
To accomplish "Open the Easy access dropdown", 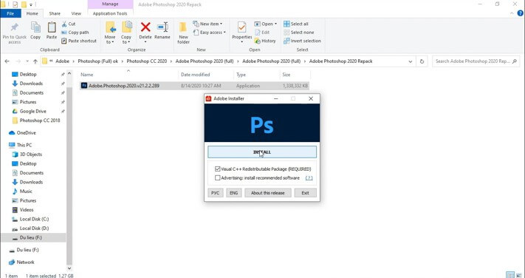I will (209, 33).
